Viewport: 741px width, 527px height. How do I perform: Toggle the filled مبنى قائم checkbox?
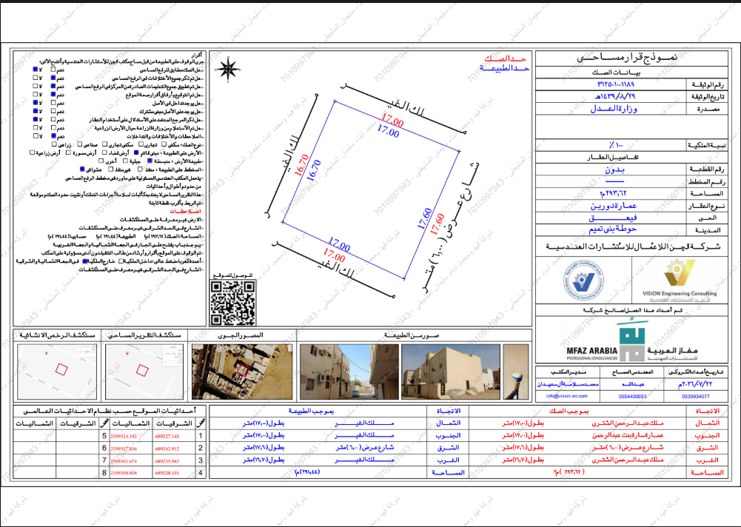136,152
